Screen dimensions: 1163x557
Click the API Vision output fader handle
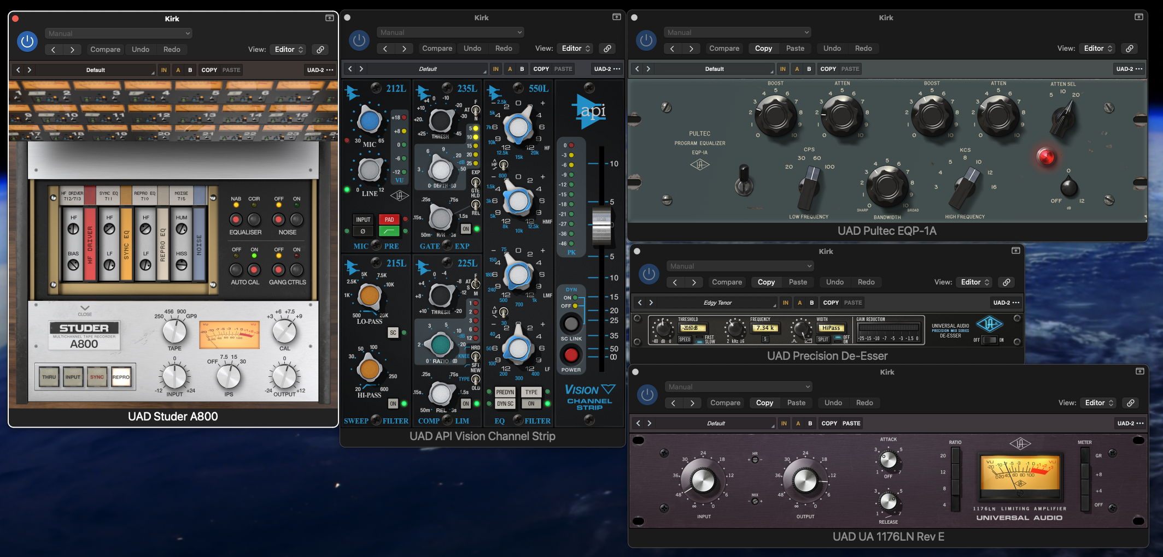coord(601,225)
